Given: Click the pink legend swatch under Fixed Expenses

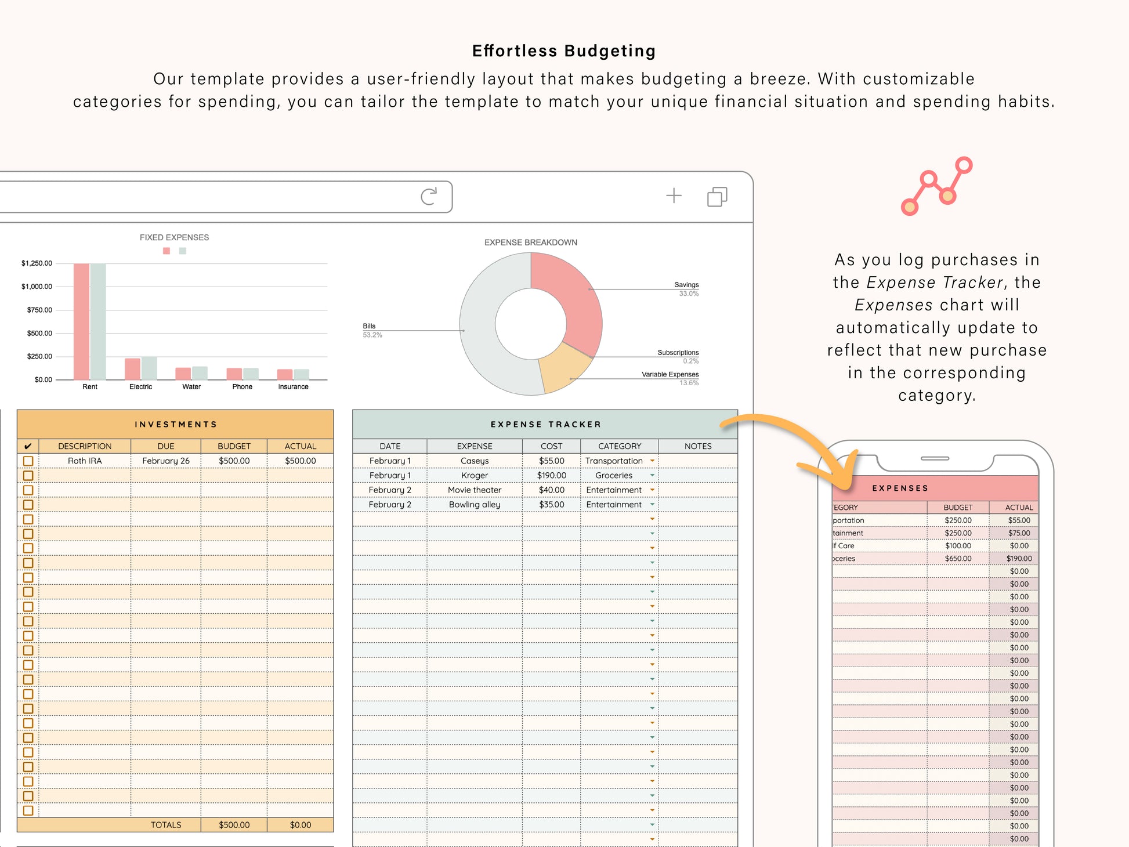Looking at the screenshot, I should click(167, 251).
